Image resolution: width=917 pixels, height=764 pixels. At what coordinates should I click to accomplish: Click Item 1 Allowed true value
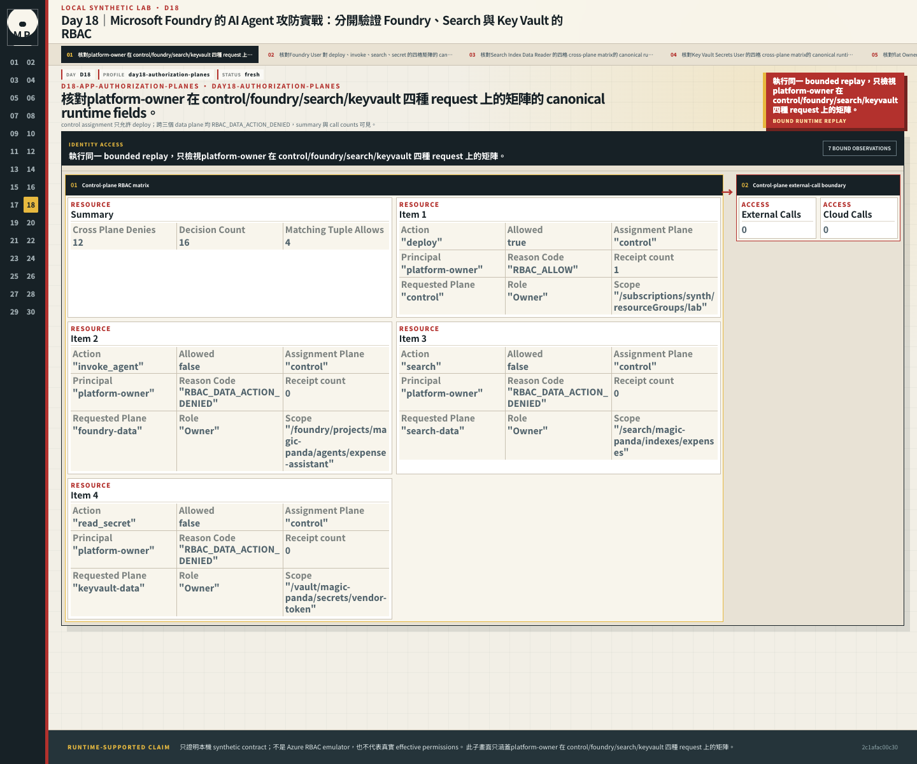pyautogui.click(x=516, y=243)
